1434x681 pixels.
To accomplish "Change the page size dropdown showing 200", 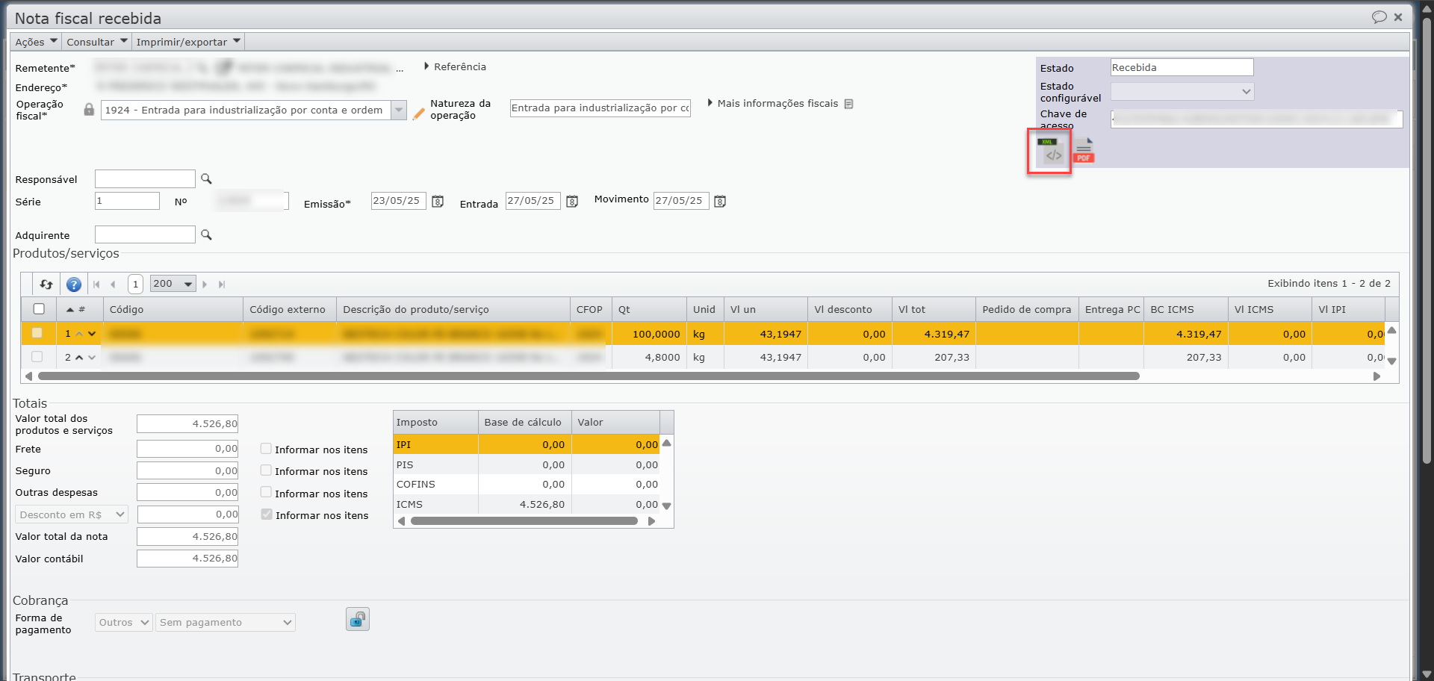I will [x=173, y=284].
